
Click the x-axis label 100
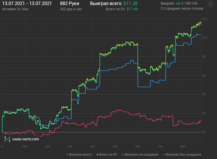(25, 147)
